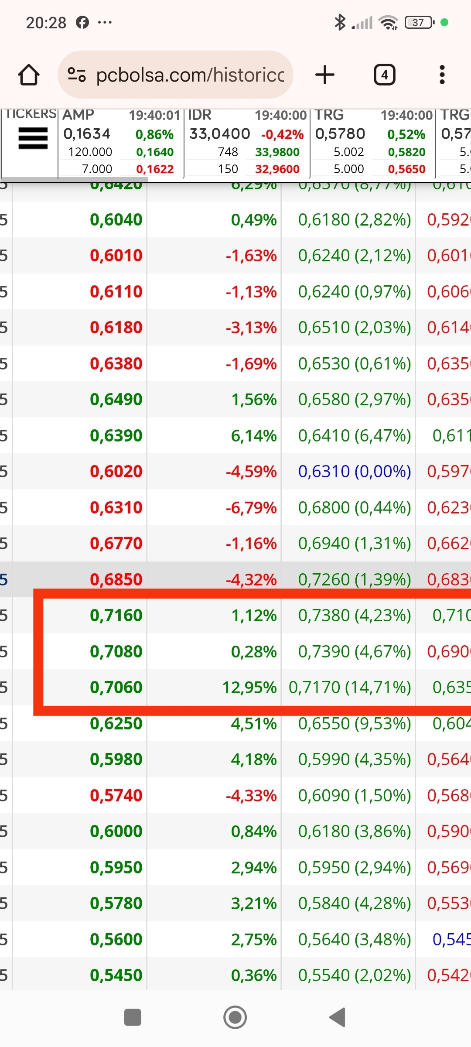Click the pcbolsa.com address bar
The image size is (471, 1047).
click(175, 75)
